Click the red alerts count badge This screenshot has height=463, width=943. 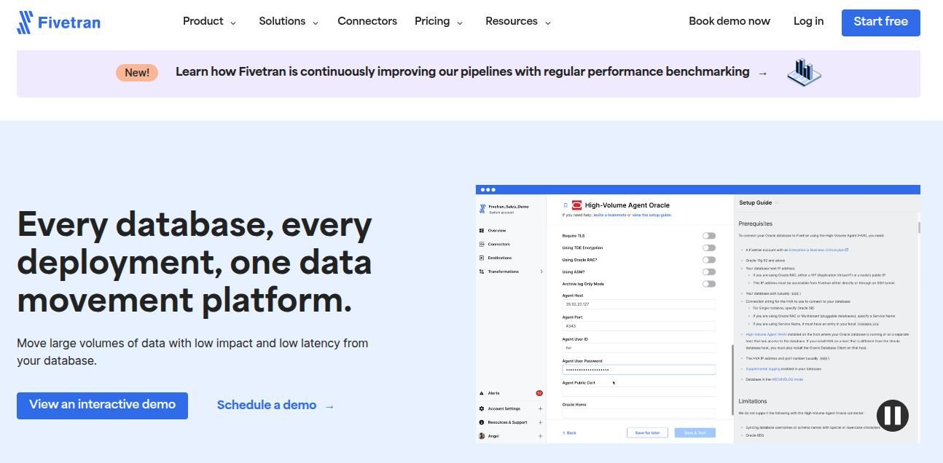(x=540, y=393)
